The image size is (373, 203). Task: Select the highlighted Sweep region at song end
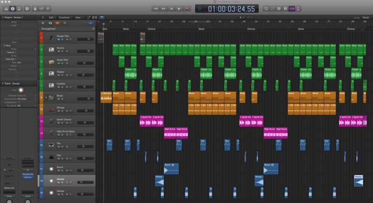tap(359, 181)
